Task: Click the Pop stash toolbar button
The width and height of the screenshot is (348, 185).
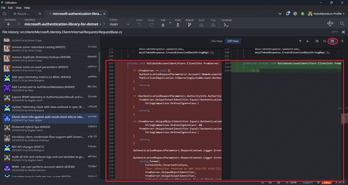Action: (x=213, y=23)
